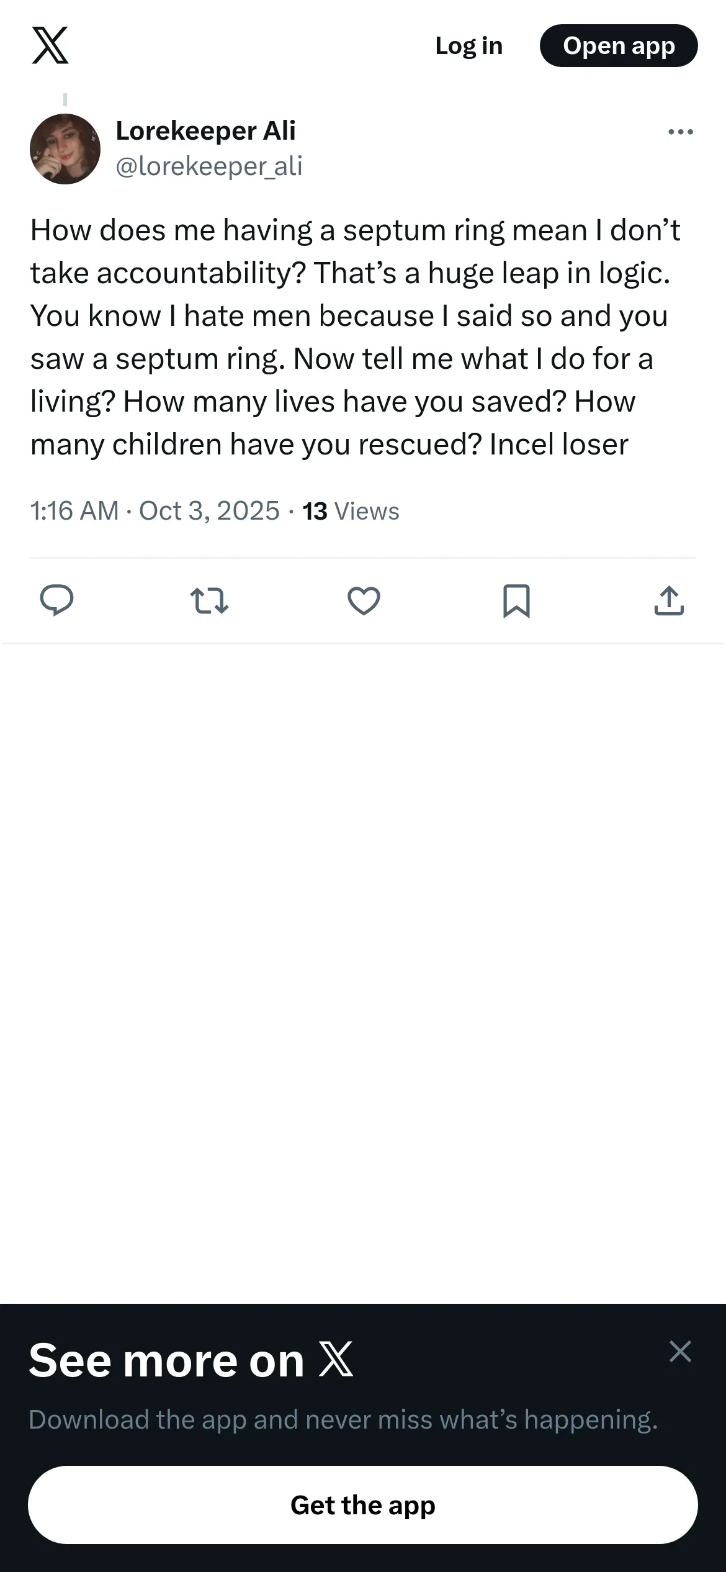The height and width of the screenshot is (1572, 726).
Task: Click the Lorekeeper Ali display name
Action: 206,131
